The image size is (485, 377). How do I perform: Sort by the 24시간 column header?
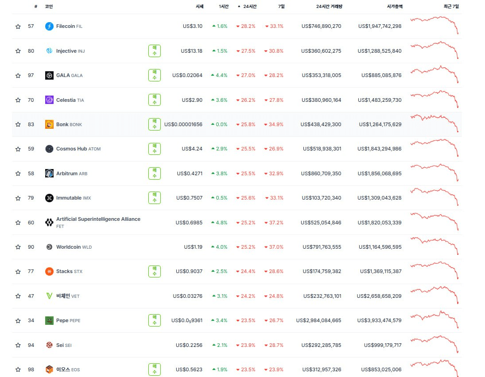249,7
